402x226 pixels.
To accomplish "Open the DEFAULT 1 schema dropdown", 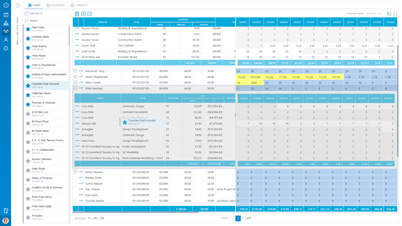I will tap(373, 14).
